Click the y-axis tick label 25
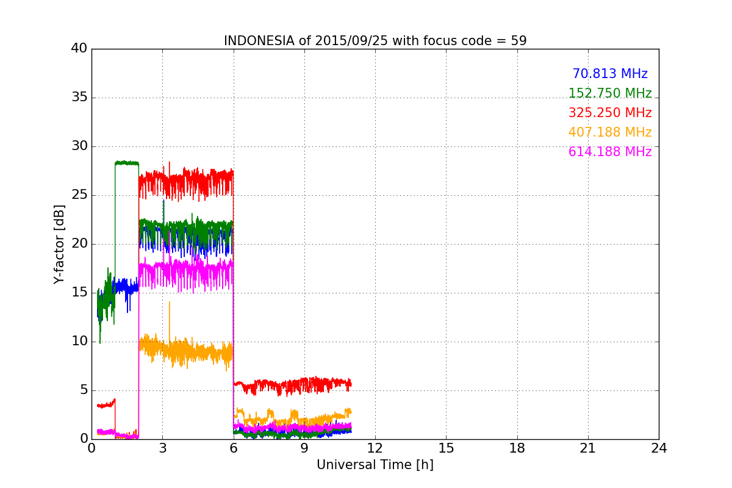732x488 pixels. click(x=79, y=195)
